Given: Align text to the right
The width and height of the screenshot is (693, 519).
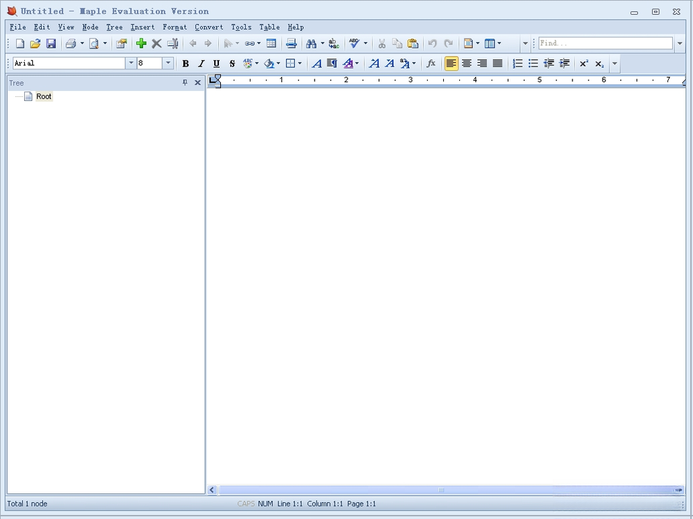Looking at the screenshot, I should (482, 63).
